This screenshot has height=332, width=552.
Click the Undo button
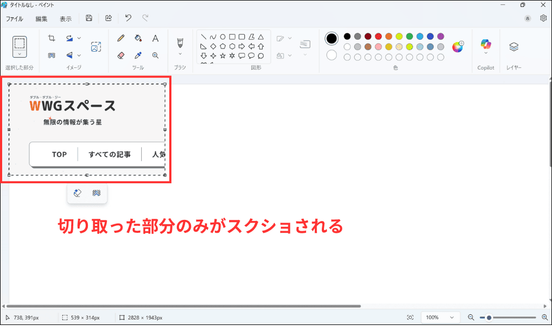click(128, 18)
